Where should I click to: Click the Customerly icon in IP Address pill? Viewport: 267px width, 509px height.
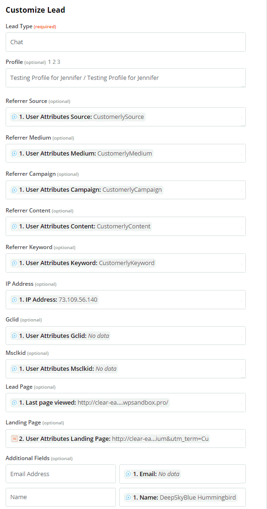pos(14,300)
